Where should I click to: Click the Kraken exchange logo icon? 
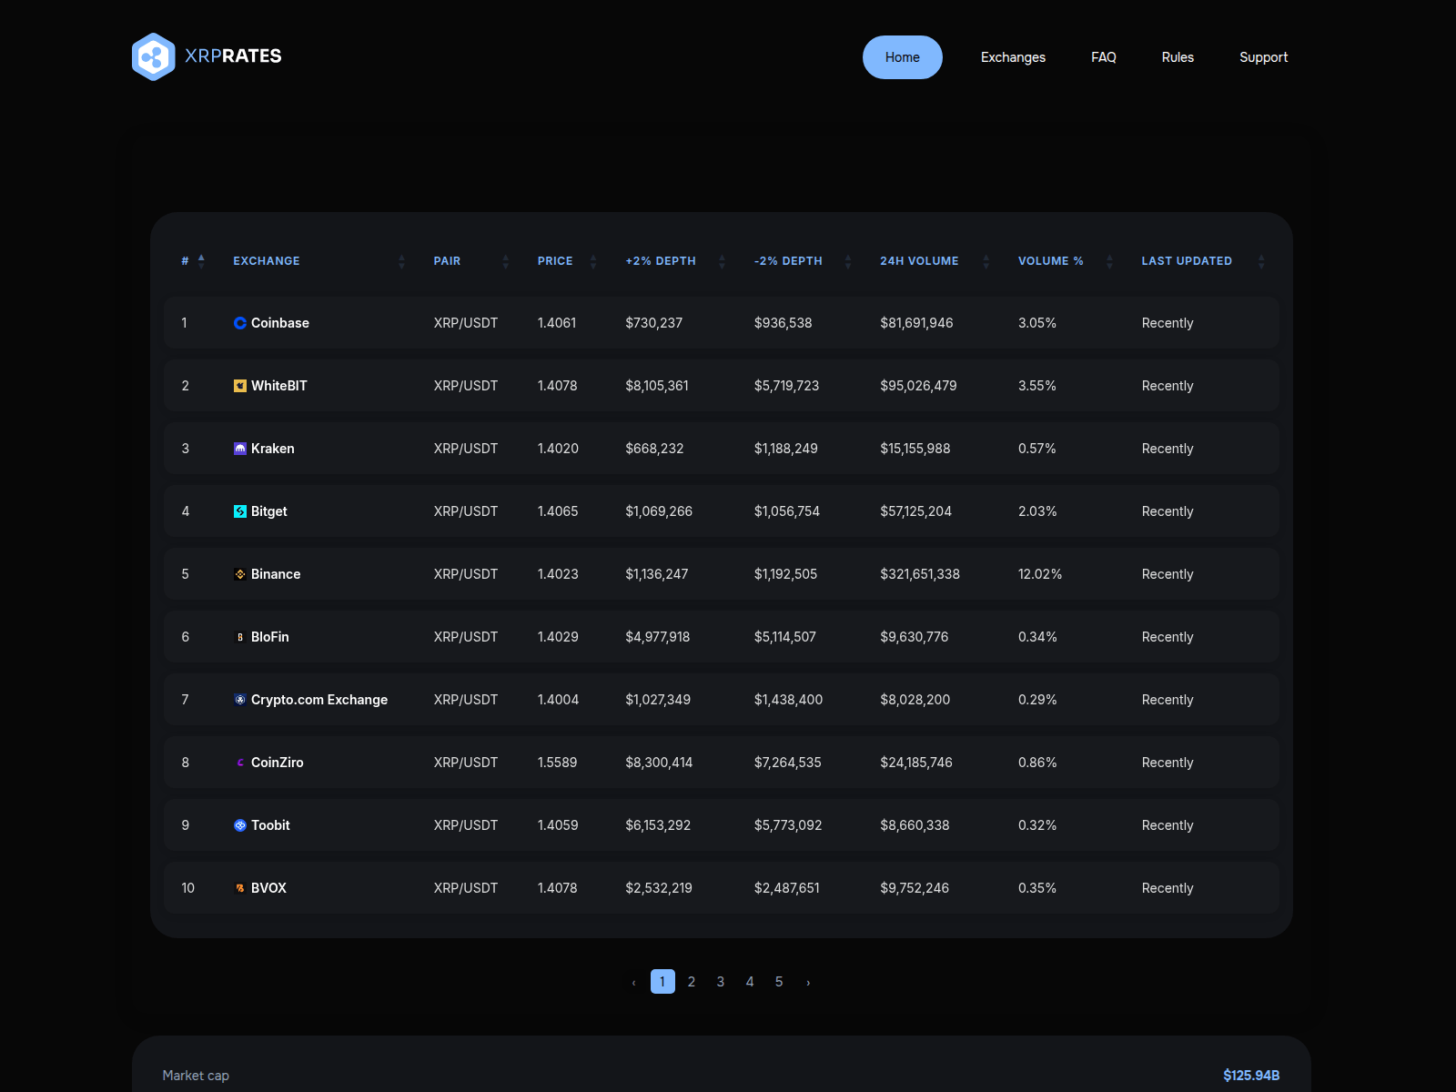(x=240, y=449)
